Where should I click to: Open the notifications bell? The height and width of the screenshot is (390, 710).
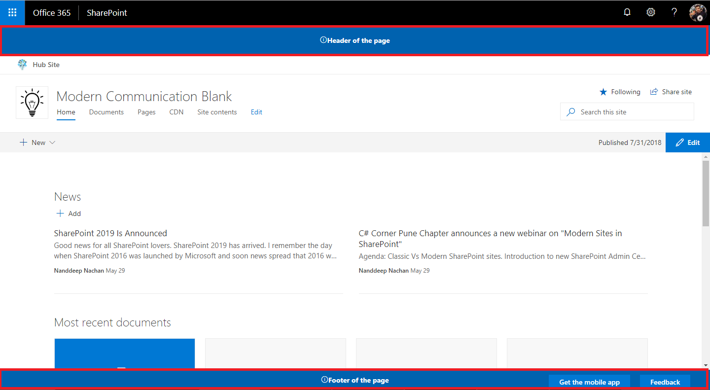(627, 12)
